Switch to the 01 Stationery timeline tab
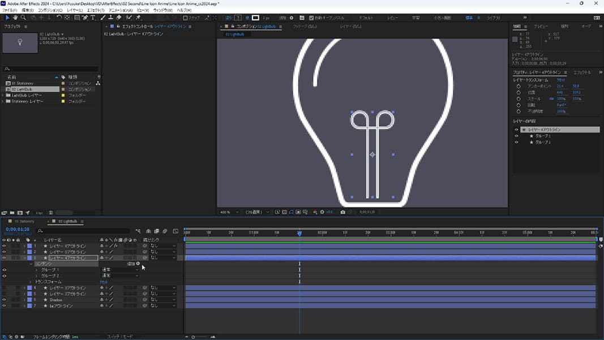Screen dimensions: 604x340 point(24,221)
